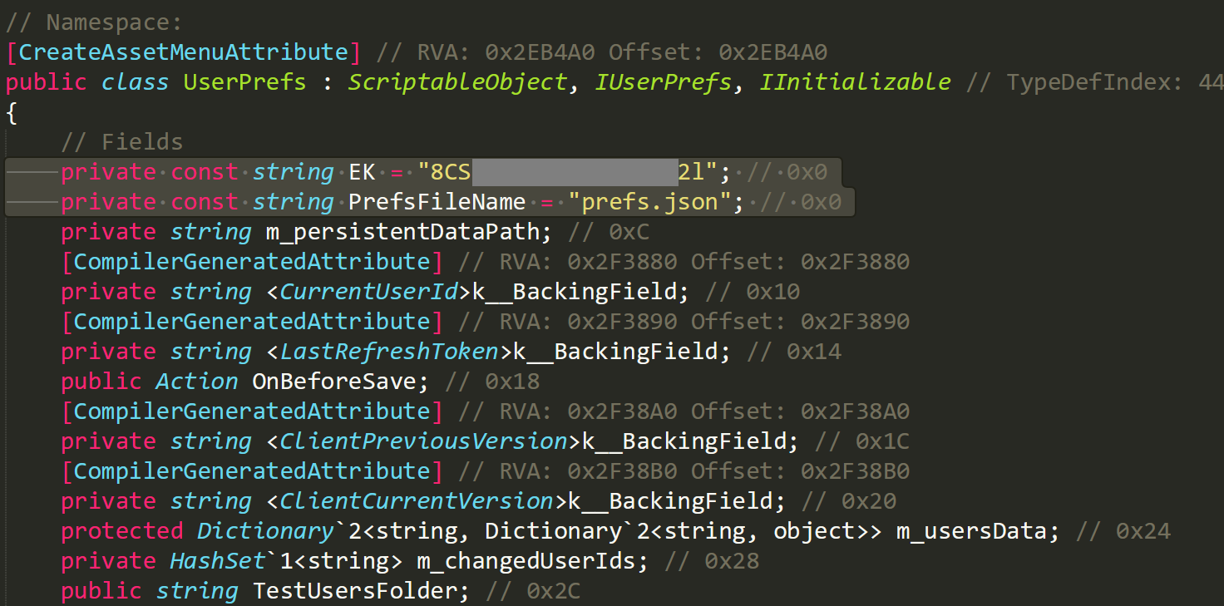Click ClientPreviousVersion in the backing field
The width and height of the screenshot is (1224, 606).
coord(423,441)
